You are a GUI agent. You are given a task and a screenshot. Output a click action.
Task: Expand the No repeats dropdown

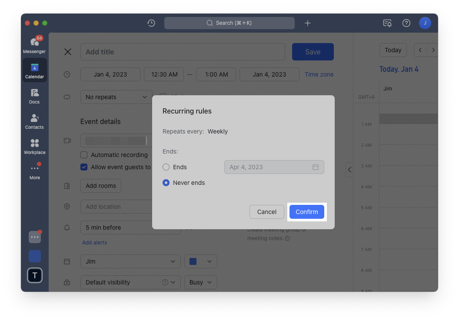point(116,97)
